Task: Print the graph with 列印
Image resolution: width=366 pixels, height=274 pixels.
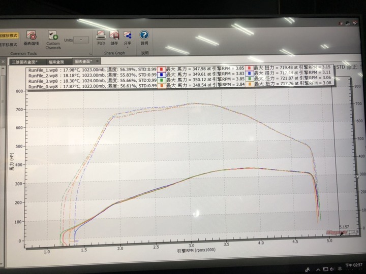Action: point(101,38)
